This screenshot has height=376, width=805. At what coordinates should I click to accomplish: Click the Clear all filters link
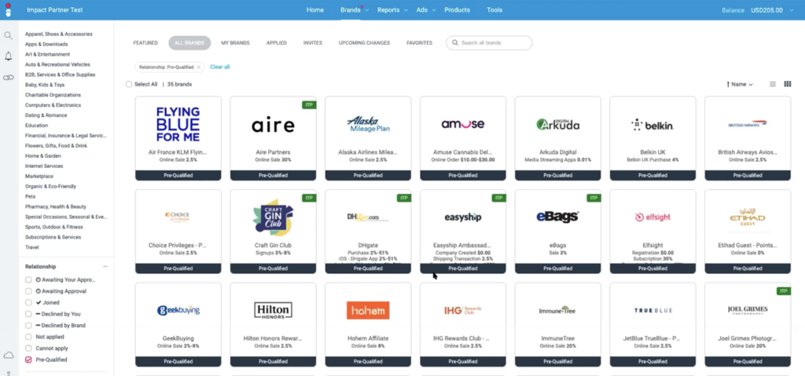[219, 68]
